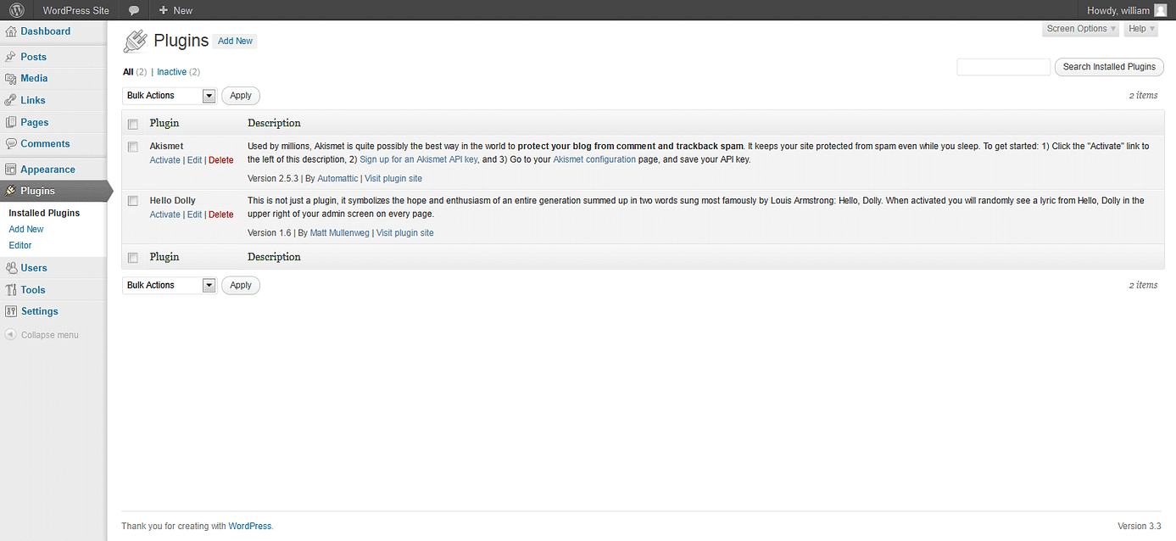Click the Search Installed Plugins button
Image resolution: width=1176 pixels, height=541 pixels.
pos(1108,67)
